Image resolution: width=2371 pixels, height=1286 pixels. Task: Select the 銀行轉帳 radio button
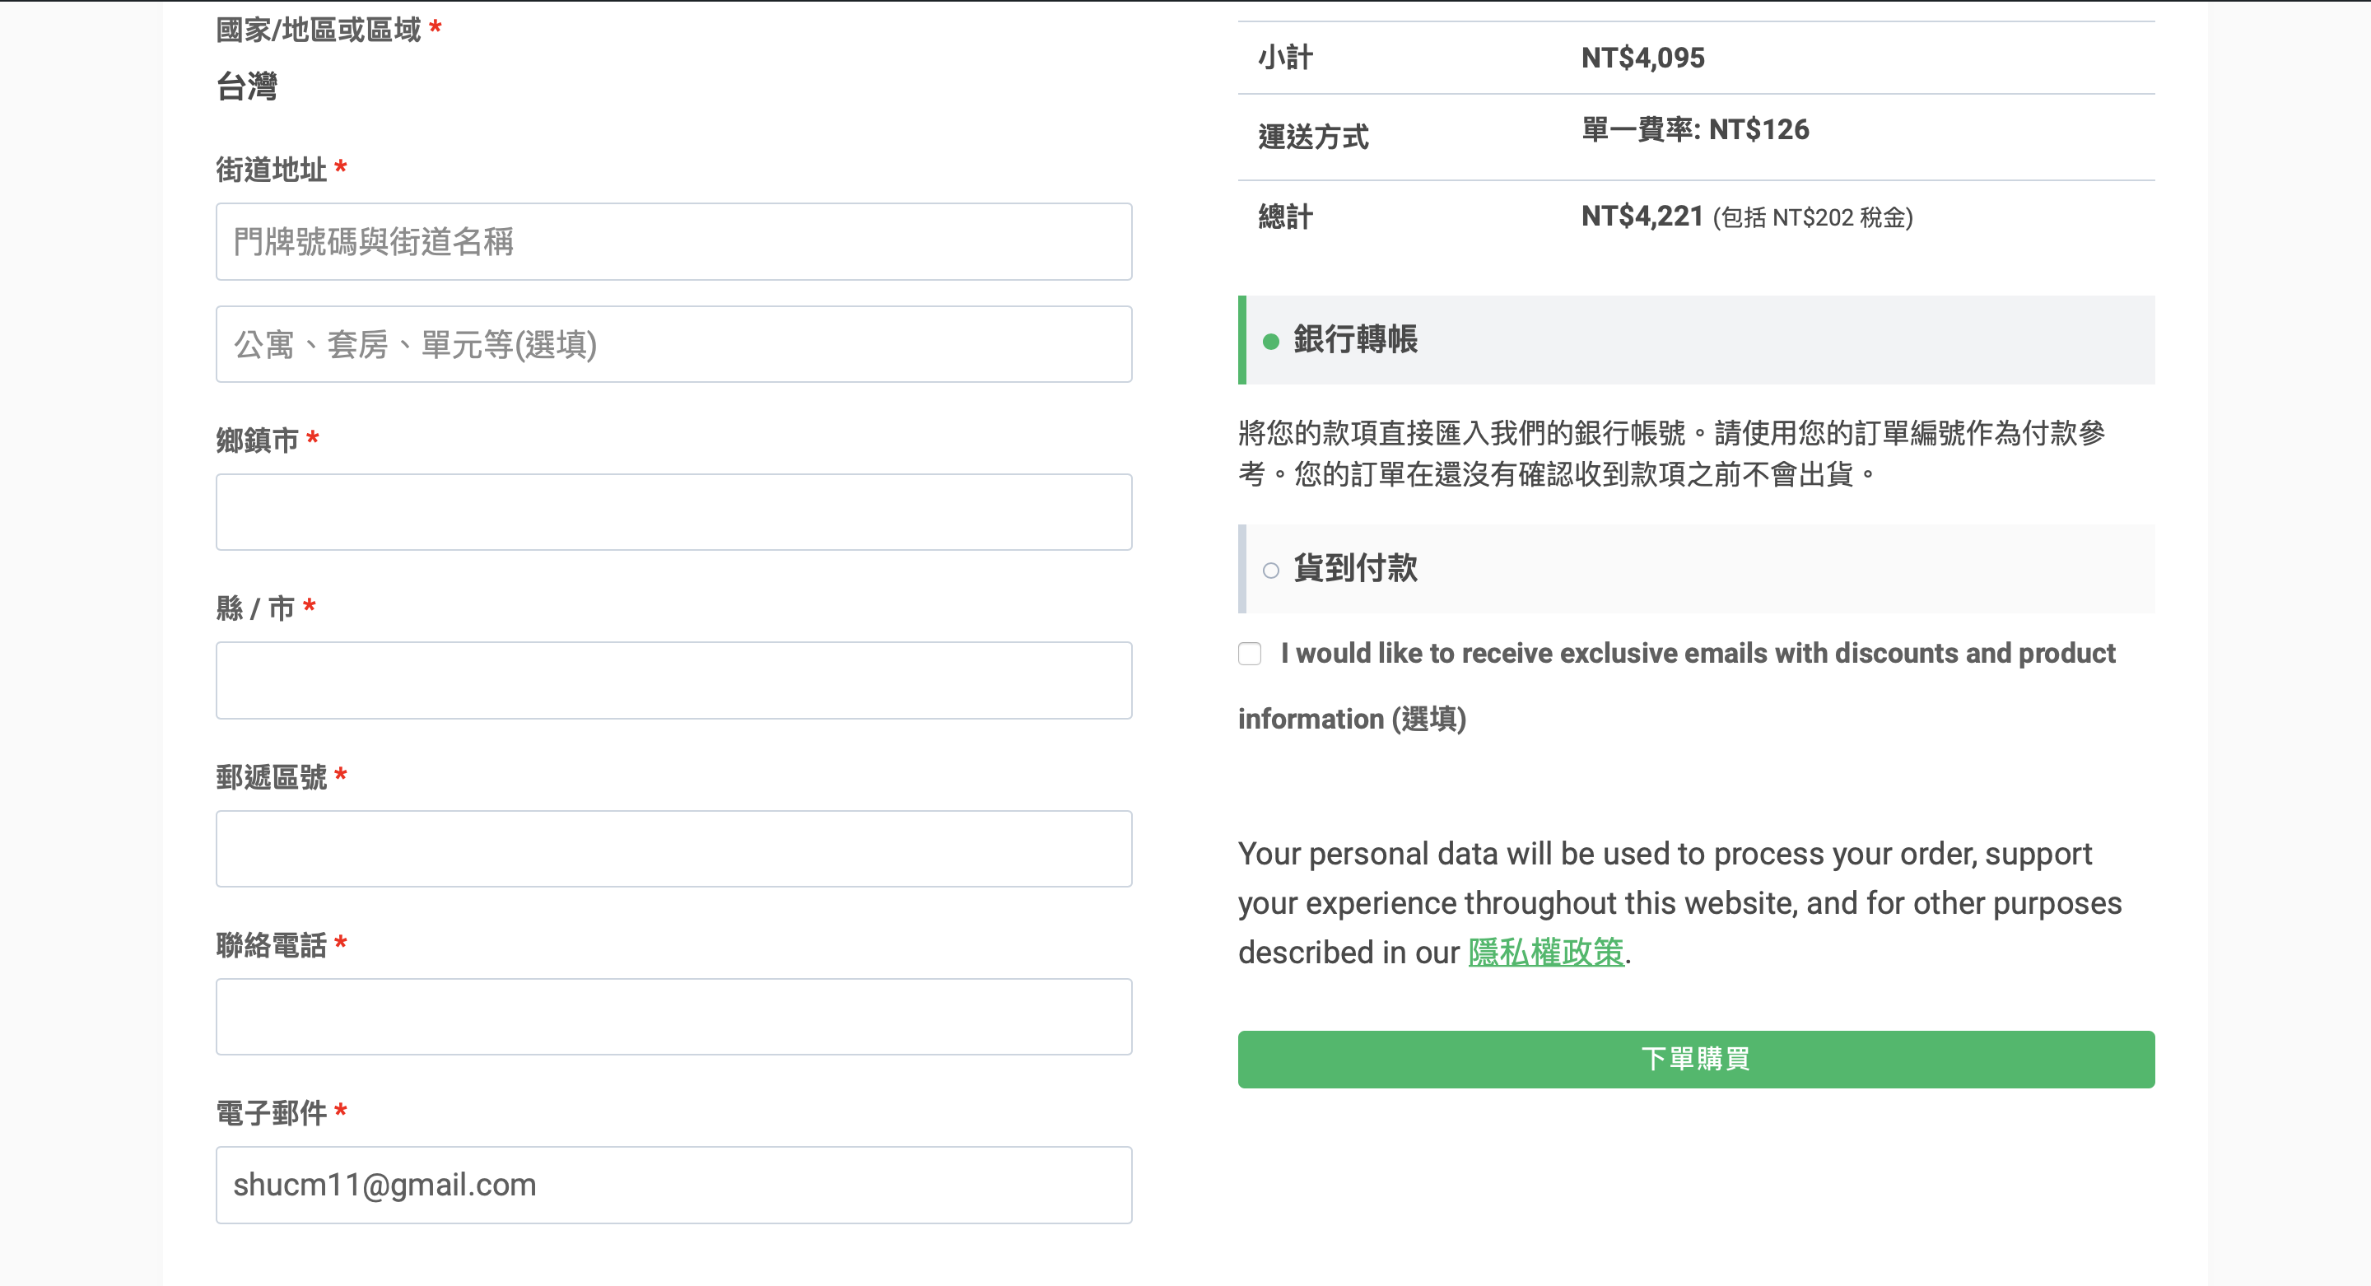pyautogui.click(x=1271, y=342)
